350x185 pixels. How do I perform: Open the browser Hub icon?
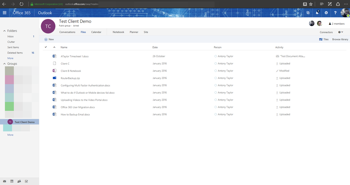click(322, 4)
